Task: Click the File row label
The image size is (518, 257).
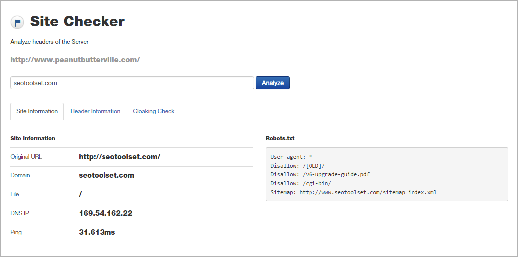Action: click(15, 194)
